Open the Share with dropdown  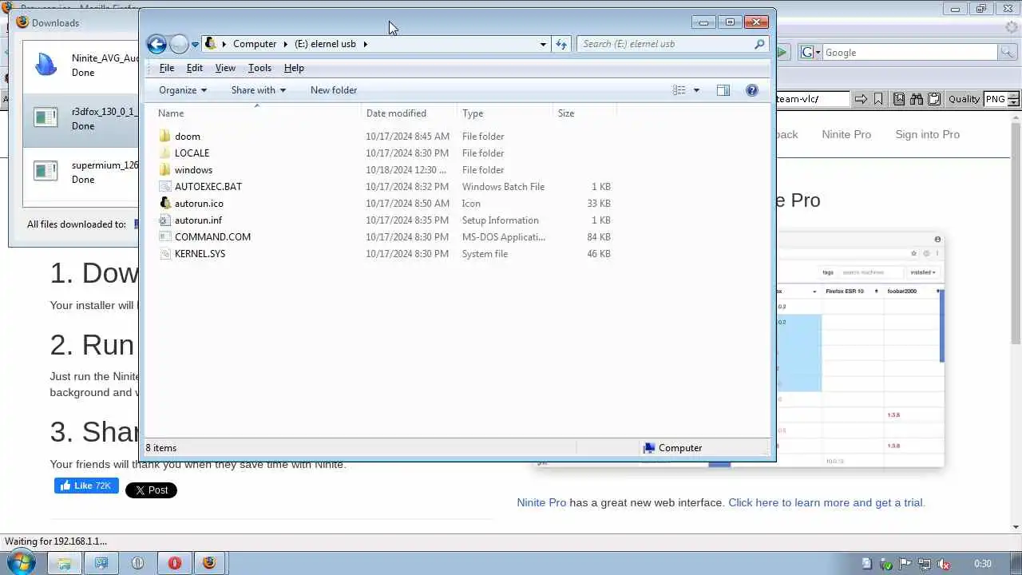258,90
